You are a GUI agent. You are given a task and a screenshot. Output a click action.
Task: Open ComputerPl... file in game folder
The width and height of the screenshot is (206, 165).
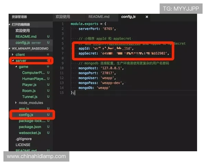pyautogui.click(x=33, y=73)
